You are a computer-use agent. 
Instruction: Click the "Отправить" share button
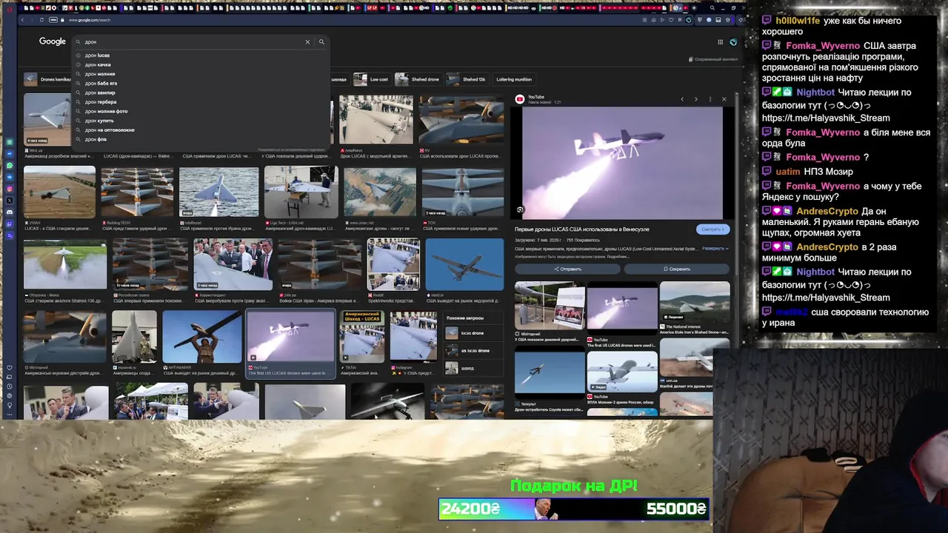coord(567,269)
